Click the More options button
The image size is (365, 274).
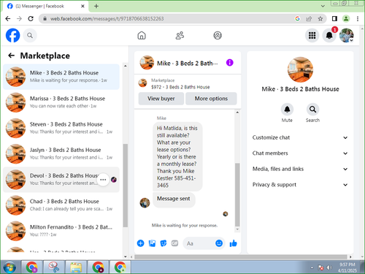click(x=211, y=99)
